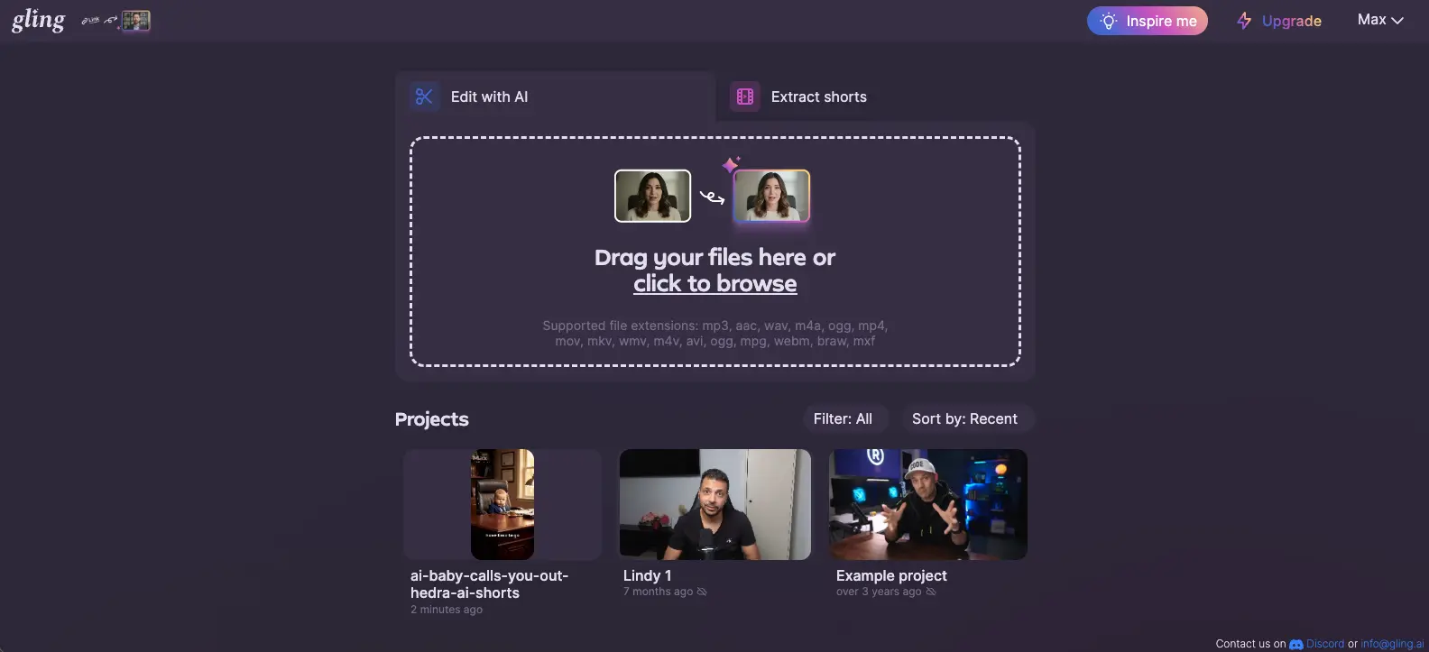Click cloud-off icon under Example project
The width and height of the screenshot is (1429, 652).
[931, 592]
